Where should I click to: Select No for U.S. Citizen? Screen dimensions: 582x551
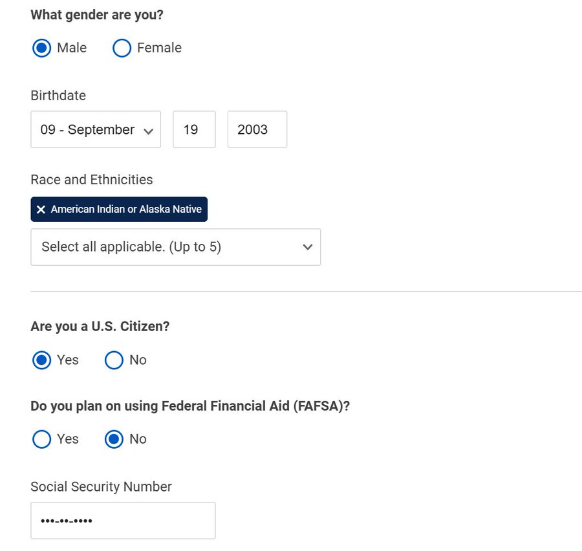(114, 360)
